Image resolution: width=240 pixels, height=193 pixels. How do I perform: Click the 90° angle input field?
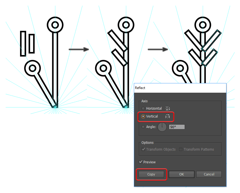pos(177,127)
